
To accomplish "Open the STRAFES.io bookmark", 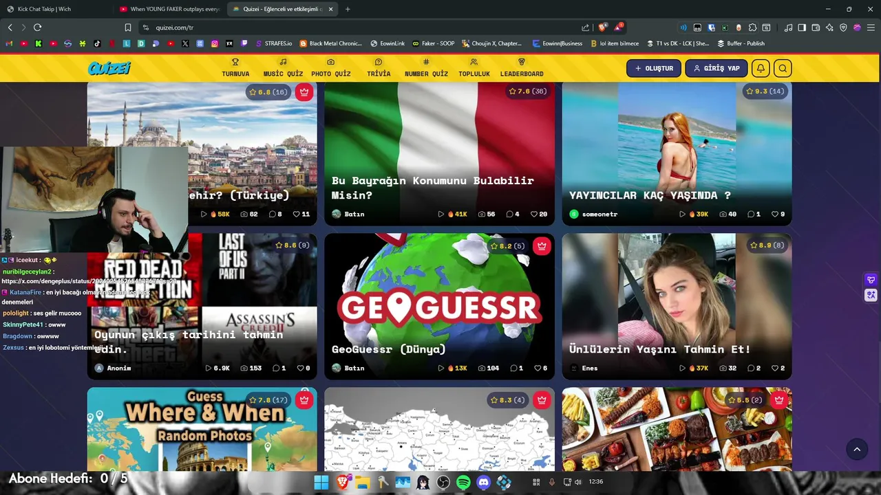I will point(273,43).
